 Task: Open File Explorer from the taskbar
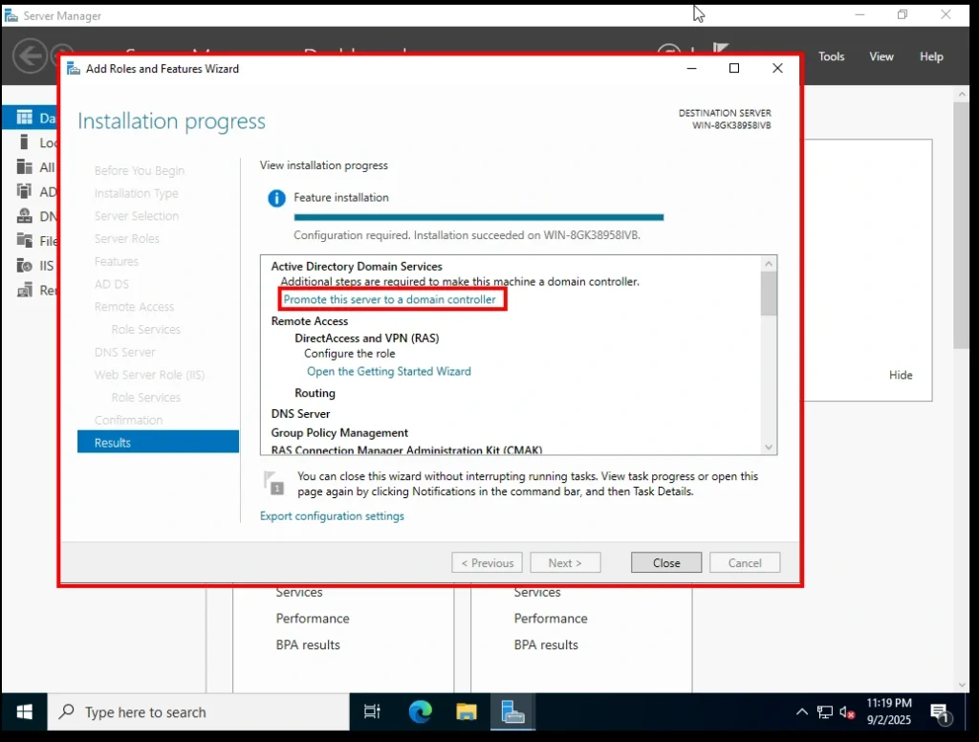tap(466, 711)
